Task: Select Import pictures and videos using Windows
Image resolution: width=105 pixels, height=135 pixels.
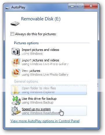Action: [49, 51]
